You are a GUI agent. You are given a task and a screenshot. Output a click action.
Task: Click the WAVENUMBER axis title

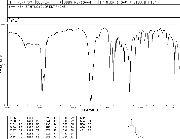[90, 110]
